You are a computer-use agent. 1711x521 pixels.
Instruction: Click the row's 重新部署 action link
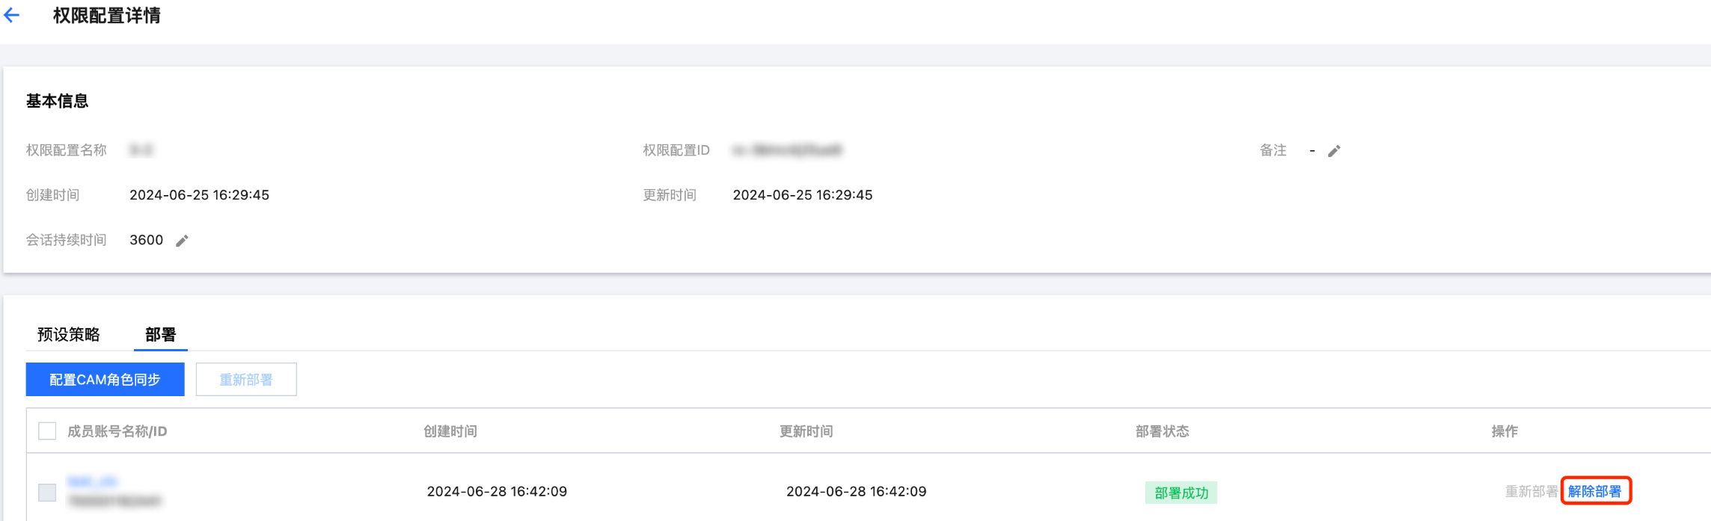click(x=1531, y=491)
